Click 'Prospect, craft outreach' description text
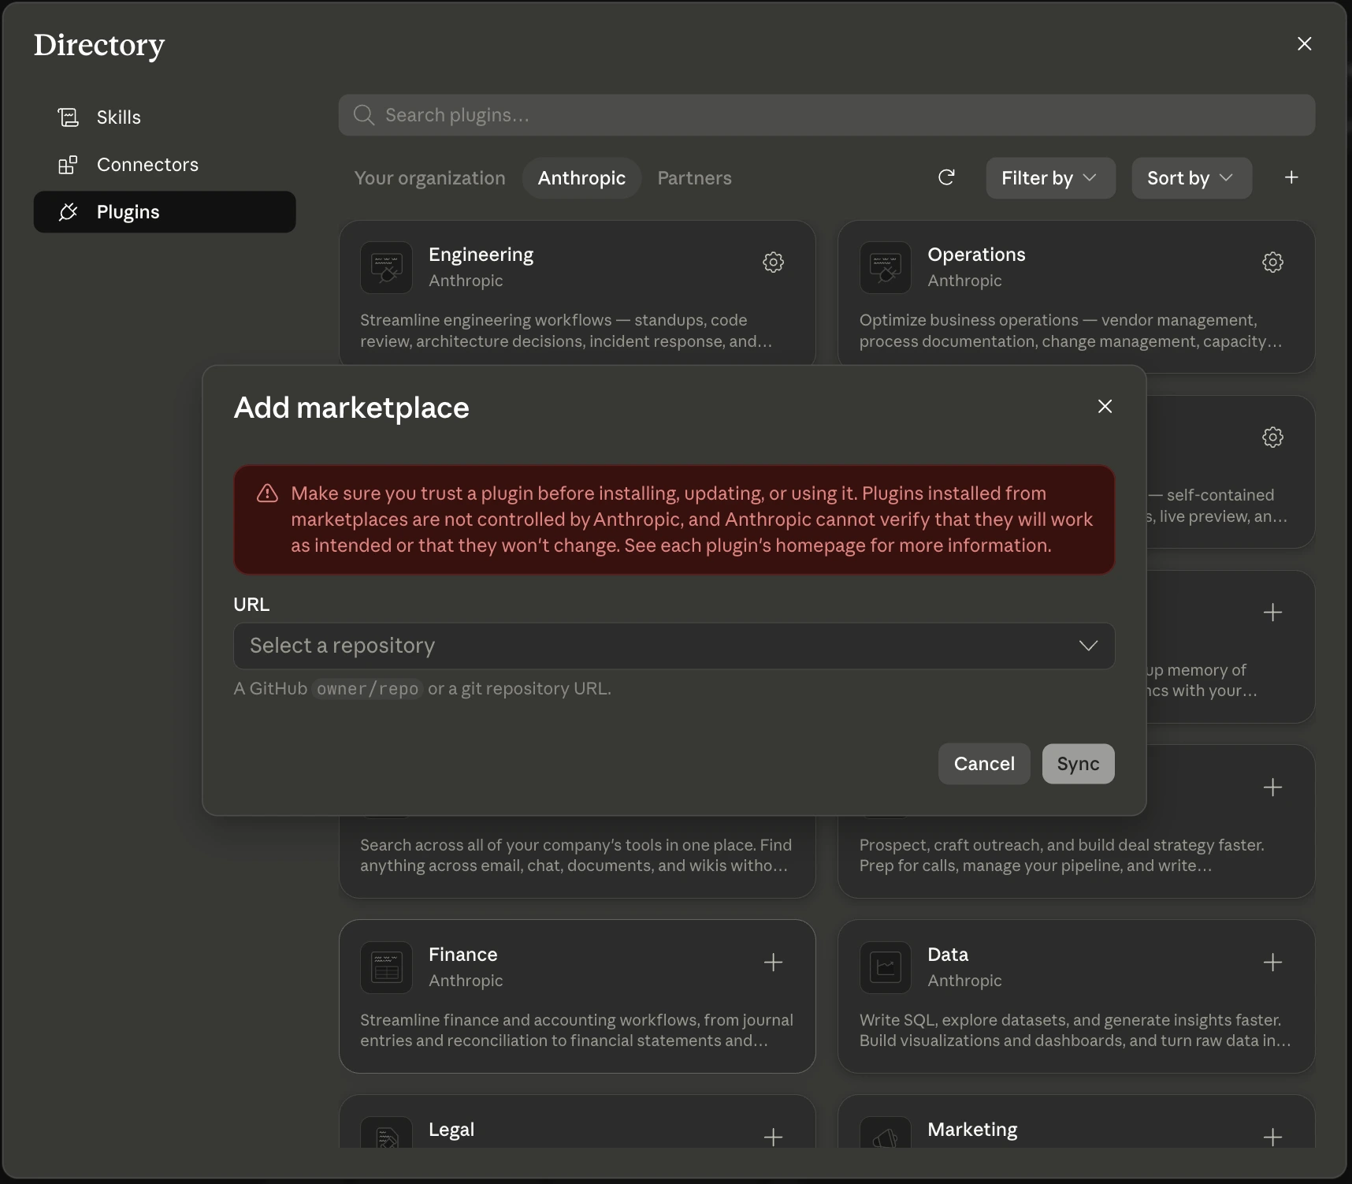Viewport: 1352px width, 1184px height. pyautogui.click(x=1061, y=855)
